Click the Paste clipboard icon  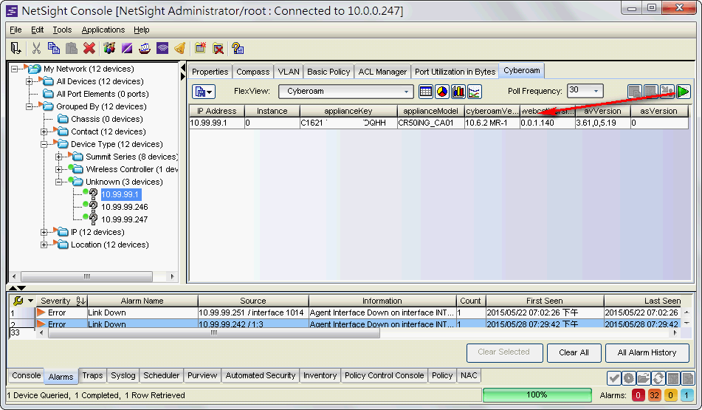(x=71, y=48)
